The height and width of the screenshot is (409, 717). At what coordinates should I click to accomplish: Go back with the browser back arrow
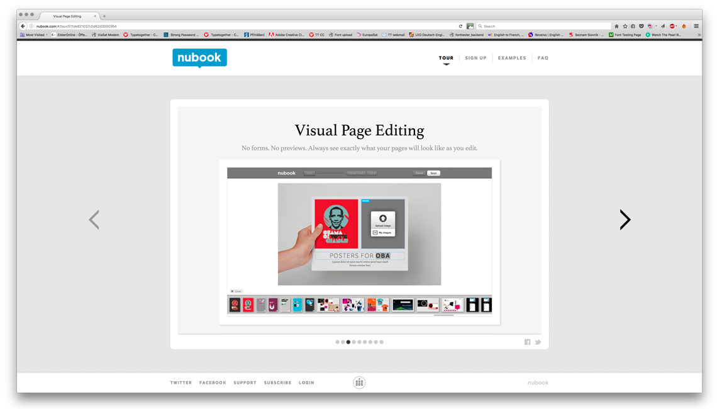pos(23,26)
